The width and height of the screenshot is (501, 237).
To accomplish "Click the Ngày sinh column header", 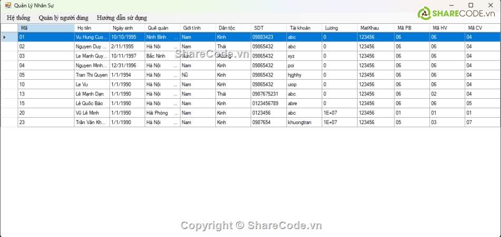I will [127, 27].
